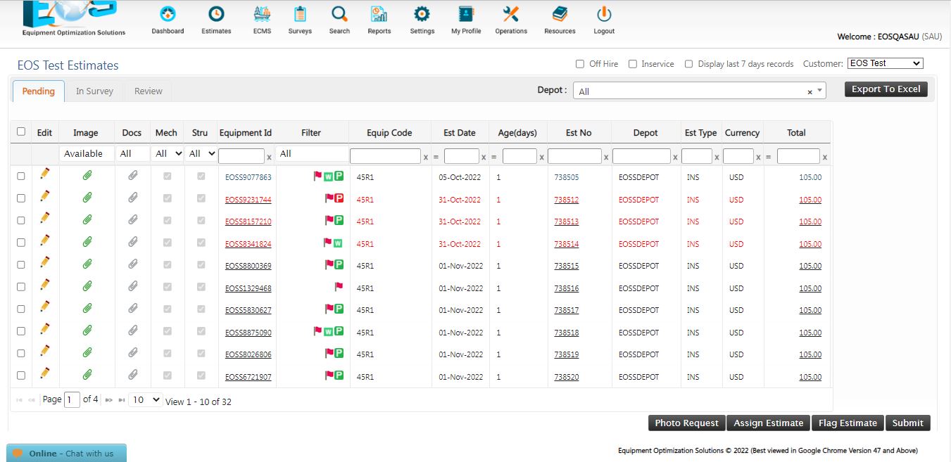Screen dimensions: 951x462
Task: Change records per page from the 10 dropdown
Action: tap(145, 399)
